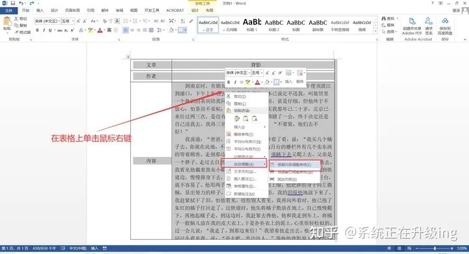Switch to the ACROBAT ribbon tab
This screenshot has height=254, width=469.
(x=175, y=10)
